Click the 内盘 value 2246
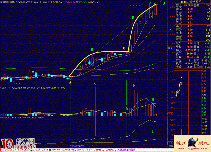This screenshot has width=211, height=152. [207, 57]
